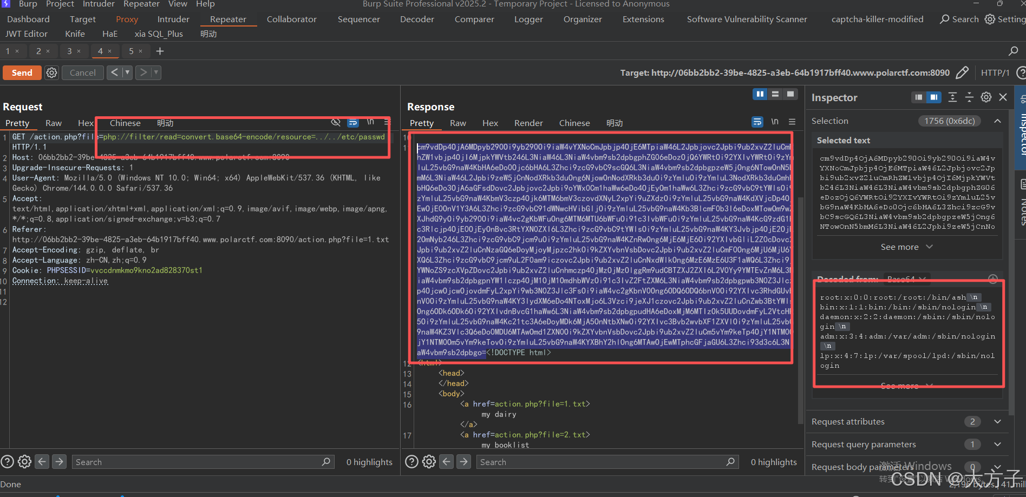The height and width of the screenshot is (497, 1026).
Task: Open the Proxy tab
Action: (127, 19)
